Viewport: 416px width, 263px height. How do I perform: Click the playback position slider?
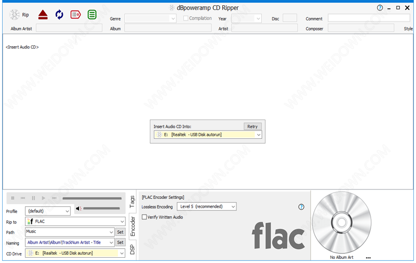tap(92, 198)
